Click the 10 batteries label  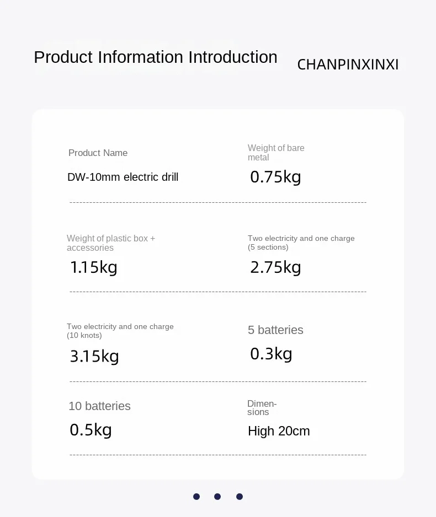click(100, 406)
